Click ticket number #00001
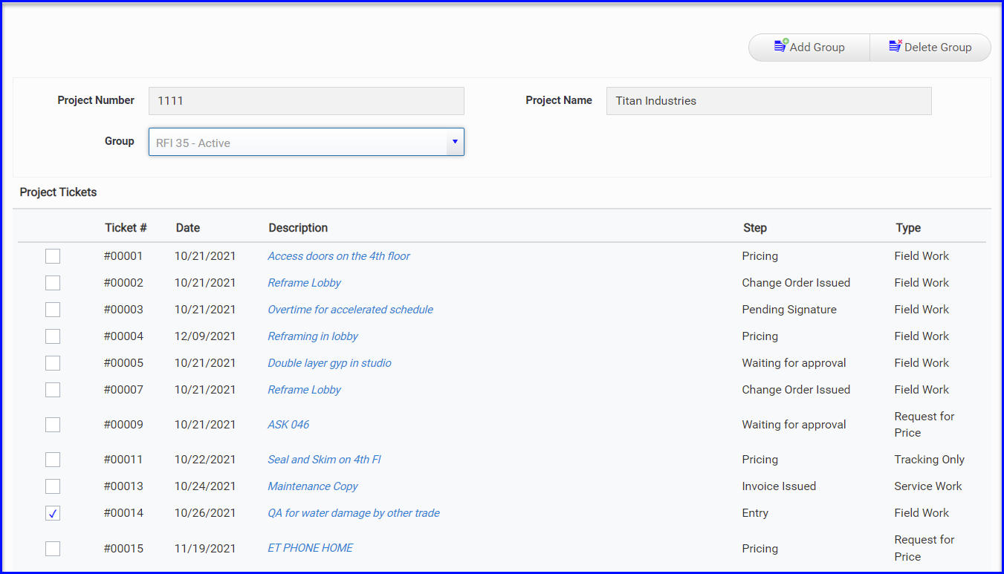Screen dimensions: 1004x574 coord(123,256)
